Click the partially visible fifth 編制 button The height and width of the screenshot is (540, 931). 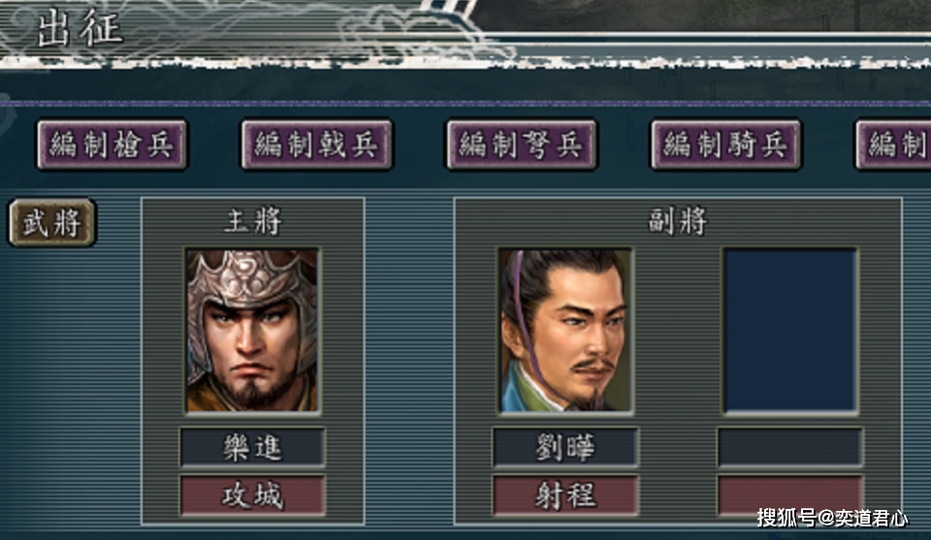click(893, 144)
